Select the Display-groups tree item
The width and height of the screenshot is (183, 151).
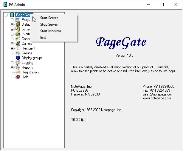32,58
